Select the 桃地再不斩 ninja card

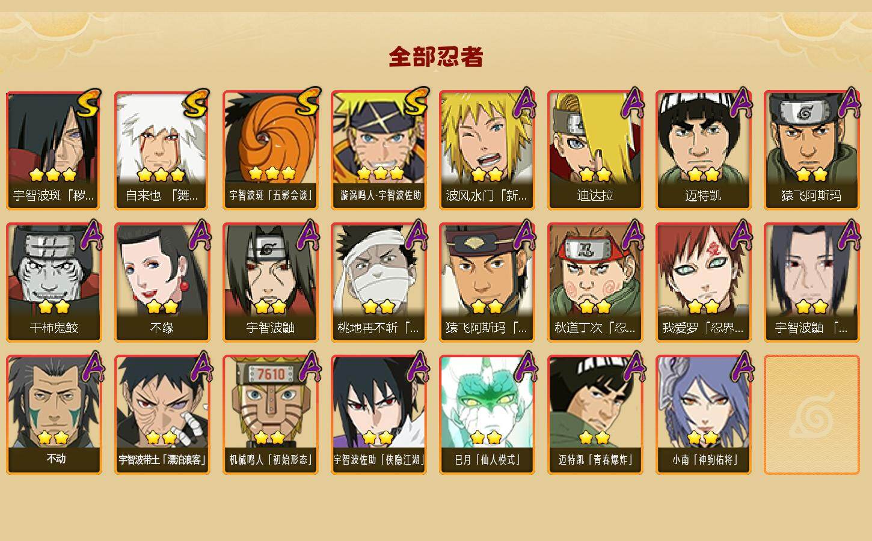tap(378, 283)
